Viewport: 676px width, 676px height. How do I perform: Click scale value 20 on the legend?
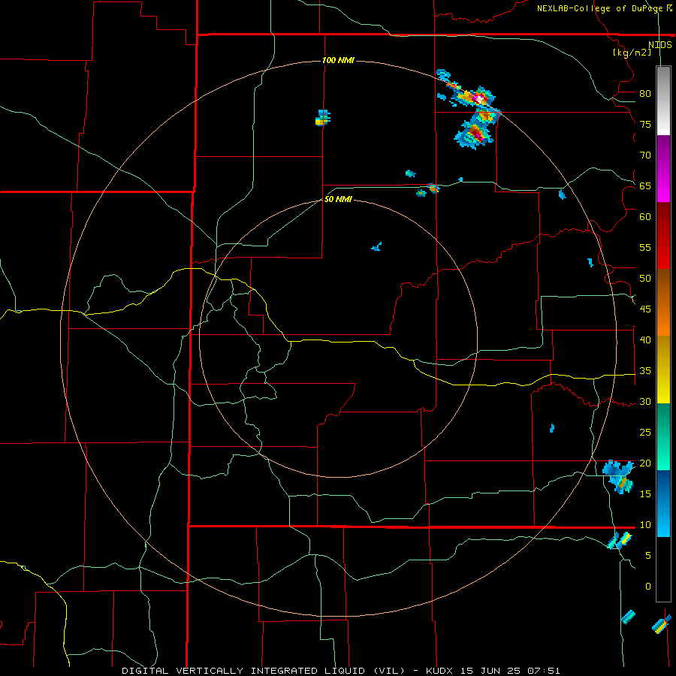[645, 463]
